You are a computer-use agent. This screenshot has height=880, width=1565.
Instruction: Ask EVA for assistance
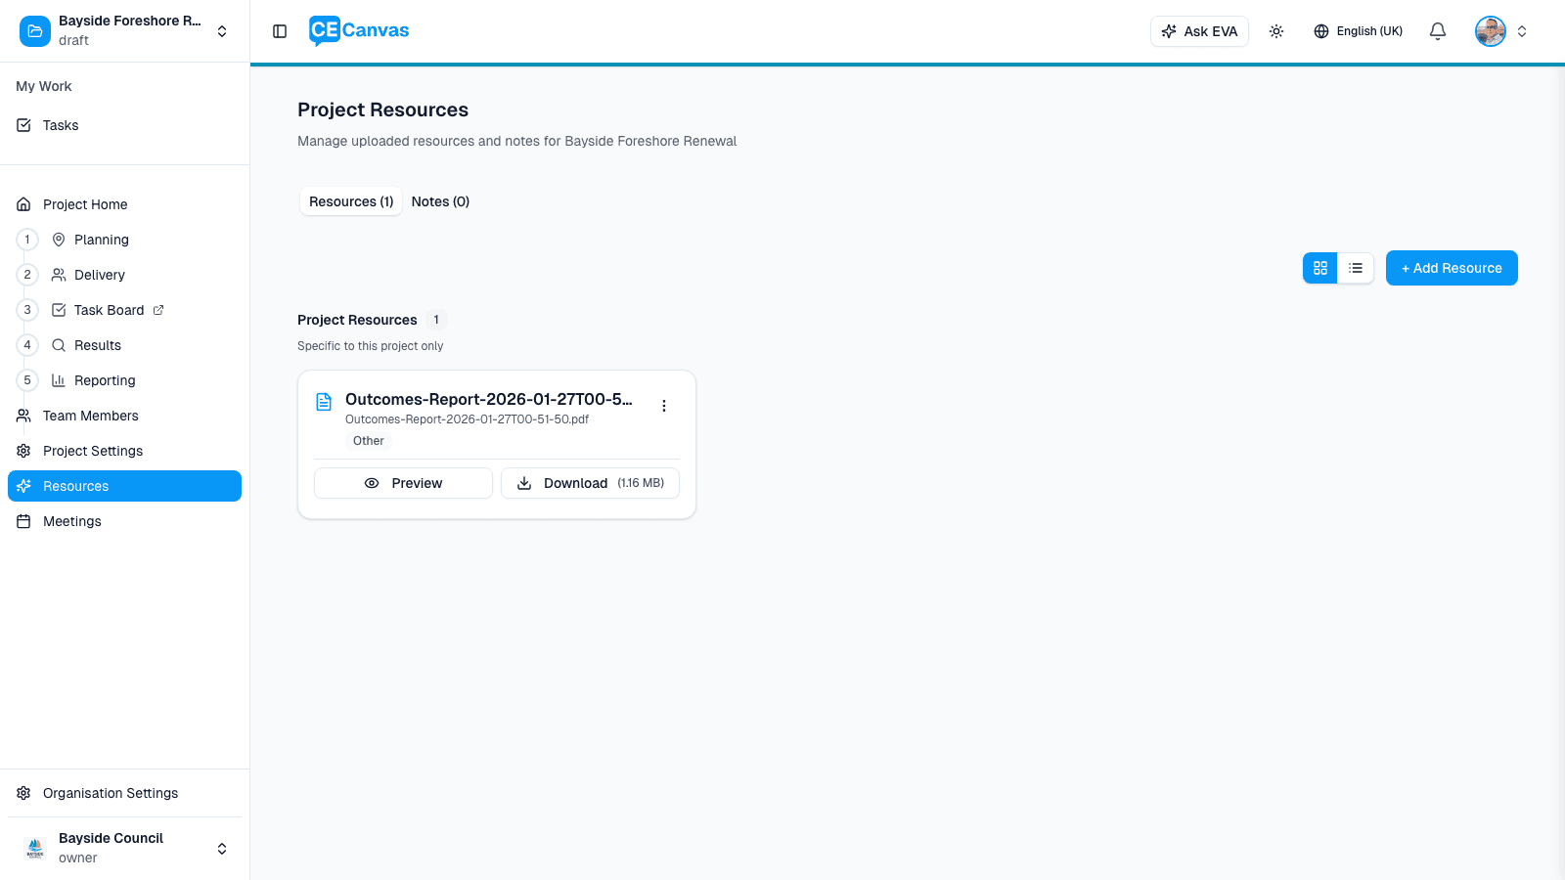[1199, 30]
